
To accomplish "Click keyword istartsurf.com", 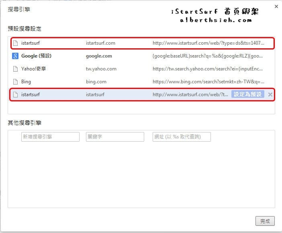I will [x=100, y=43].
